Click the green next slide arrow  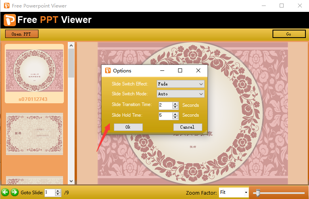point(15,192)
